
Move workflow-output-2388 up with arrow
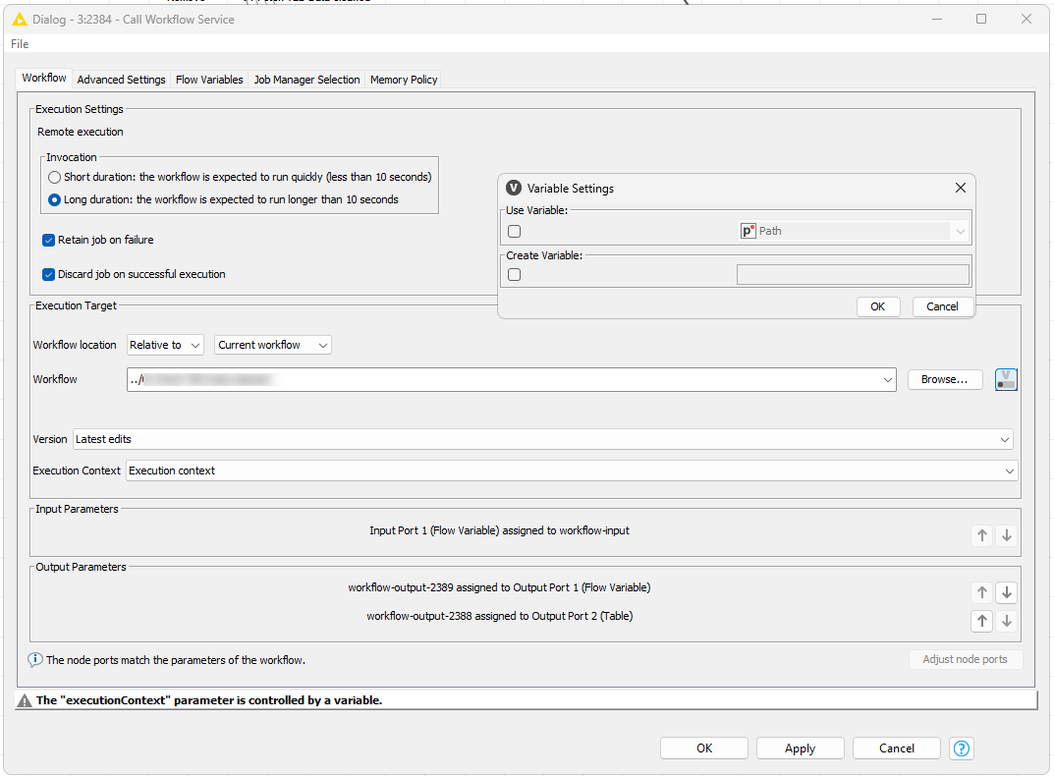click(981, 621)
